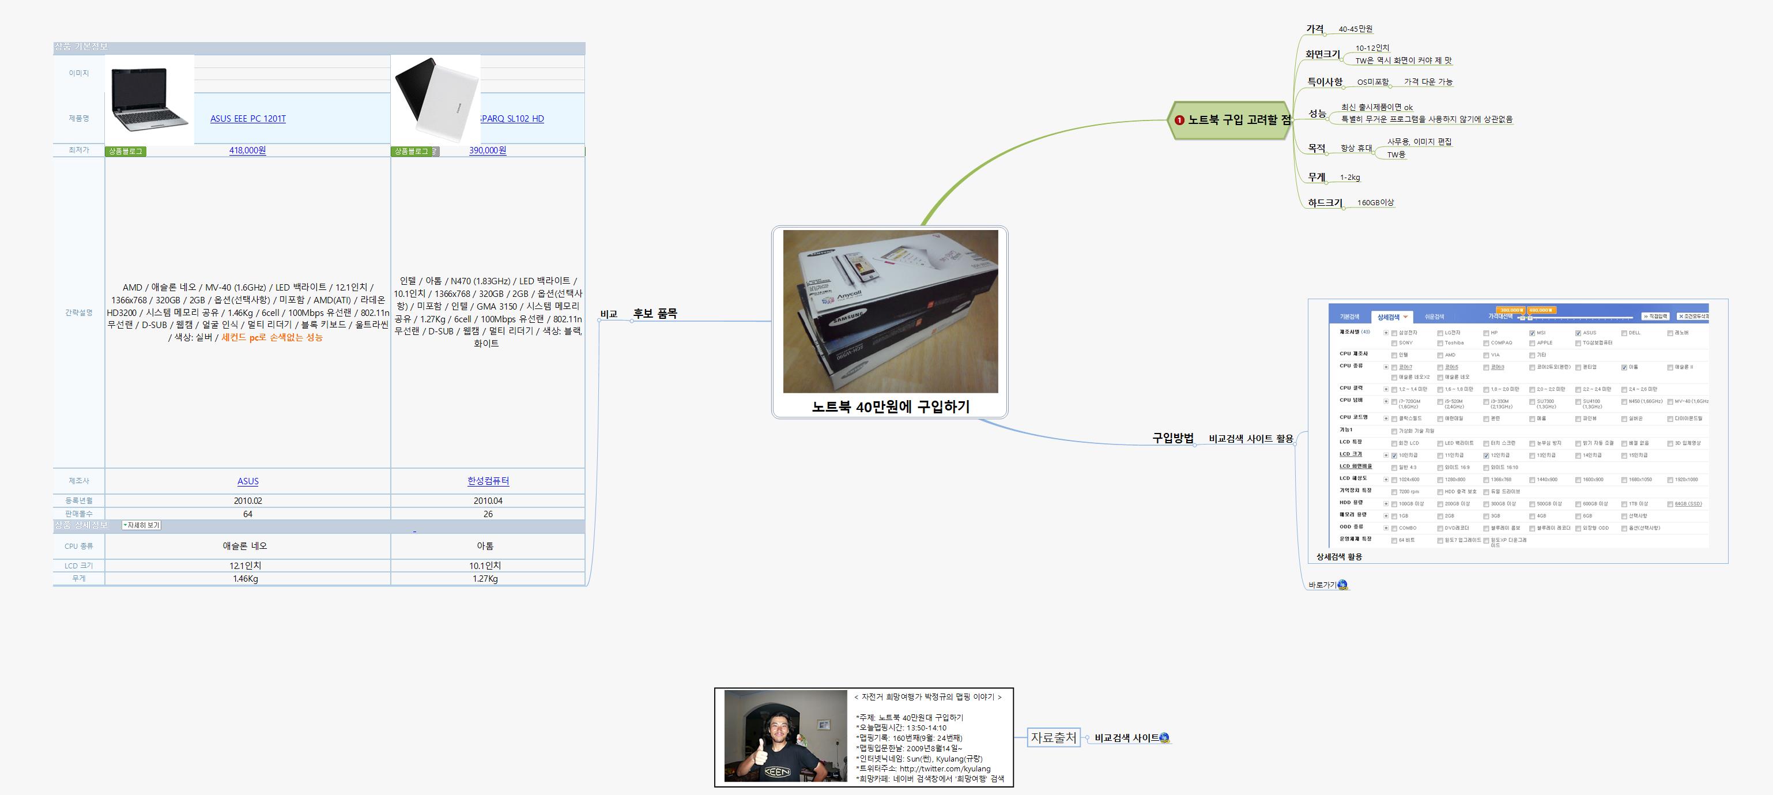The height and width of the screenshot is (795, 1773).
Task: Open the globe hyperlink icon beside 바로가기
Action: 1342,585
